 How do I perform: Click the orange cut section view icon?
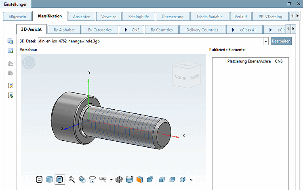[x=139, y=179]
